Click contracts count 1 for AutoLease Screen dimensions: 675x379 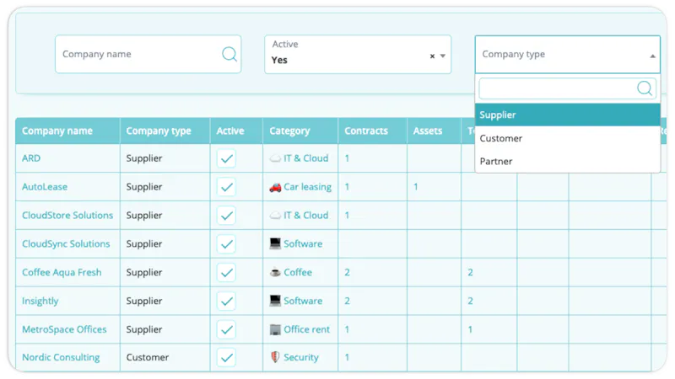pyautogui.click(x=347, y=186)
